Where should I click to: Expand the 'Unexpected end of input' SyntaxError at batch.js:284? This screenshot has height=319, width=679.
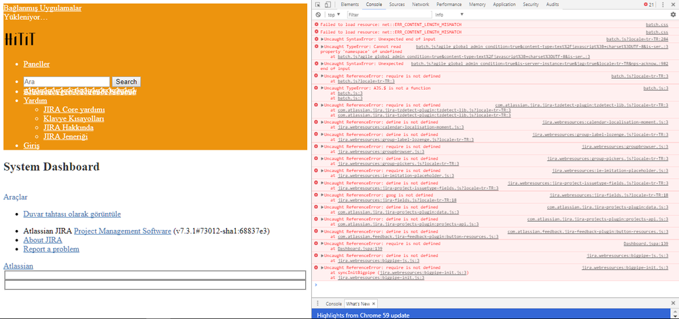point(322,39)
